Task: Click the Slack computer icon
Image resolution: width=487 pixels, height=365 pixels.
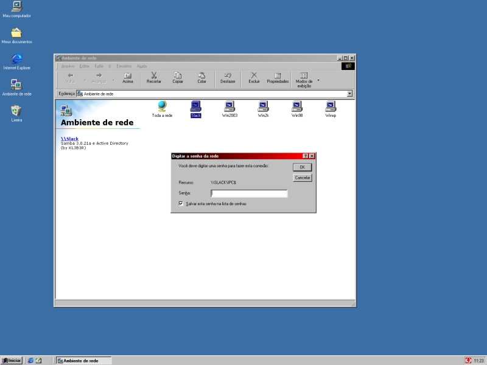Action: 196,107
